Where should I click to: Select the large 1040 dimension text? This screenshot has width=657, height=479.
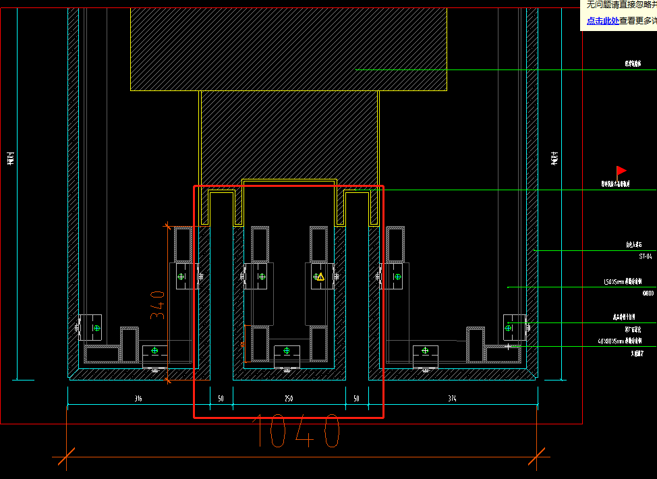(297, 432)
